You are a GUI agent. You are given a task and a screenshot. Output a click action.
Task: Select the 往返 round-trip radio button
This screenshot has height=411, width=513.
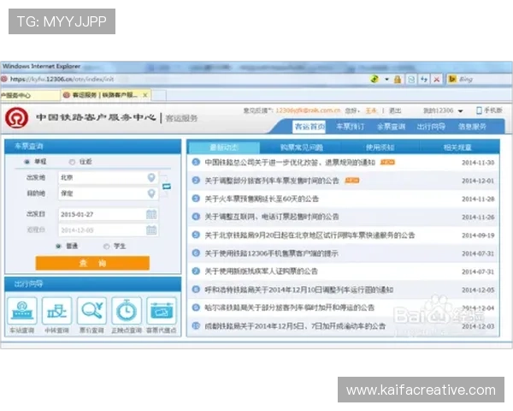click(72, 162)
